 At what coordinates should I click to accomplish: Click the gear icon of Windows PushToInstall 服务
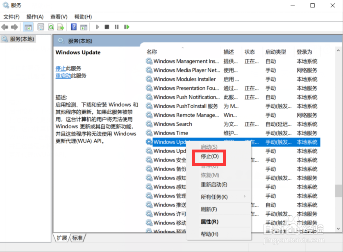pyautogui.click(x=149, y=106)
